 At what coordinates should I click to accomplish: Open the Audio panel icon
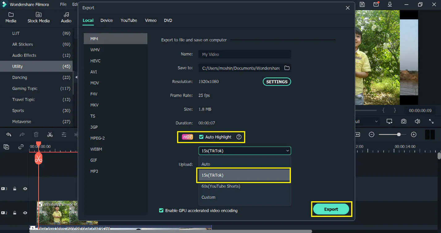(66, 15)
